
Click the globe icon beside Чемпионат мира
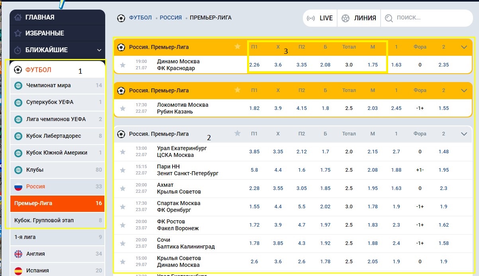click(x=18, y=85)
